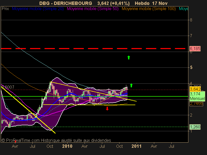Click the "8" label on the price axis
The width and height of the screenshot is (207, 155).
coord(191,20)
